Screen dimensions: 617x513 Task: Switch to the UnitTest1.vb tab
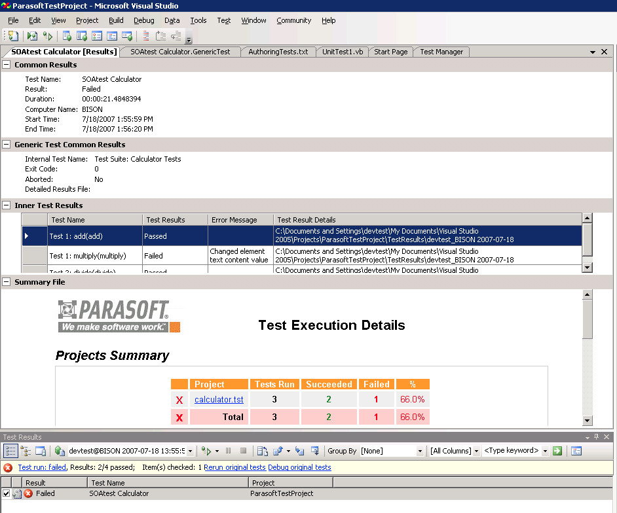343,52
